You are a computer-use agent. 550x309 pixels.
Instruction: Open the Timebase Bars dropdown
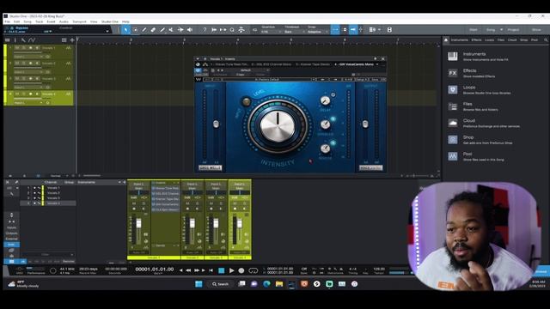294,32
